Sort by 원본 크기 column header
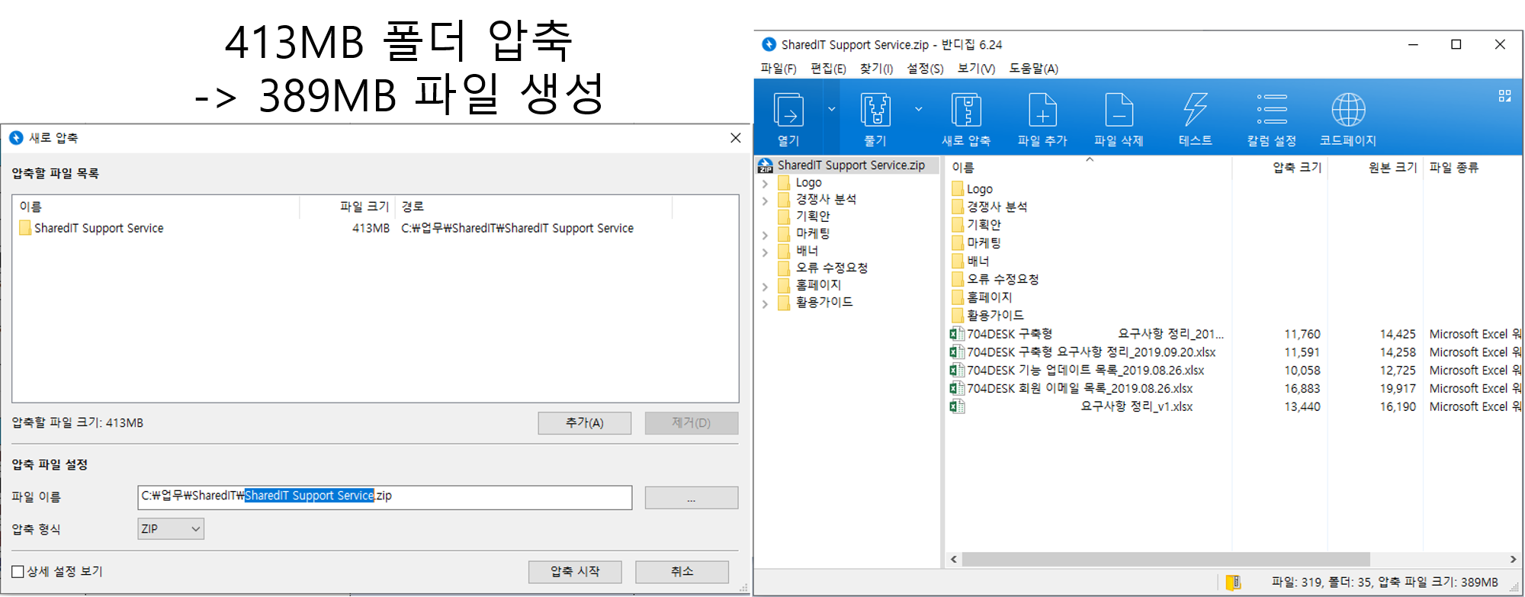 1376,167
